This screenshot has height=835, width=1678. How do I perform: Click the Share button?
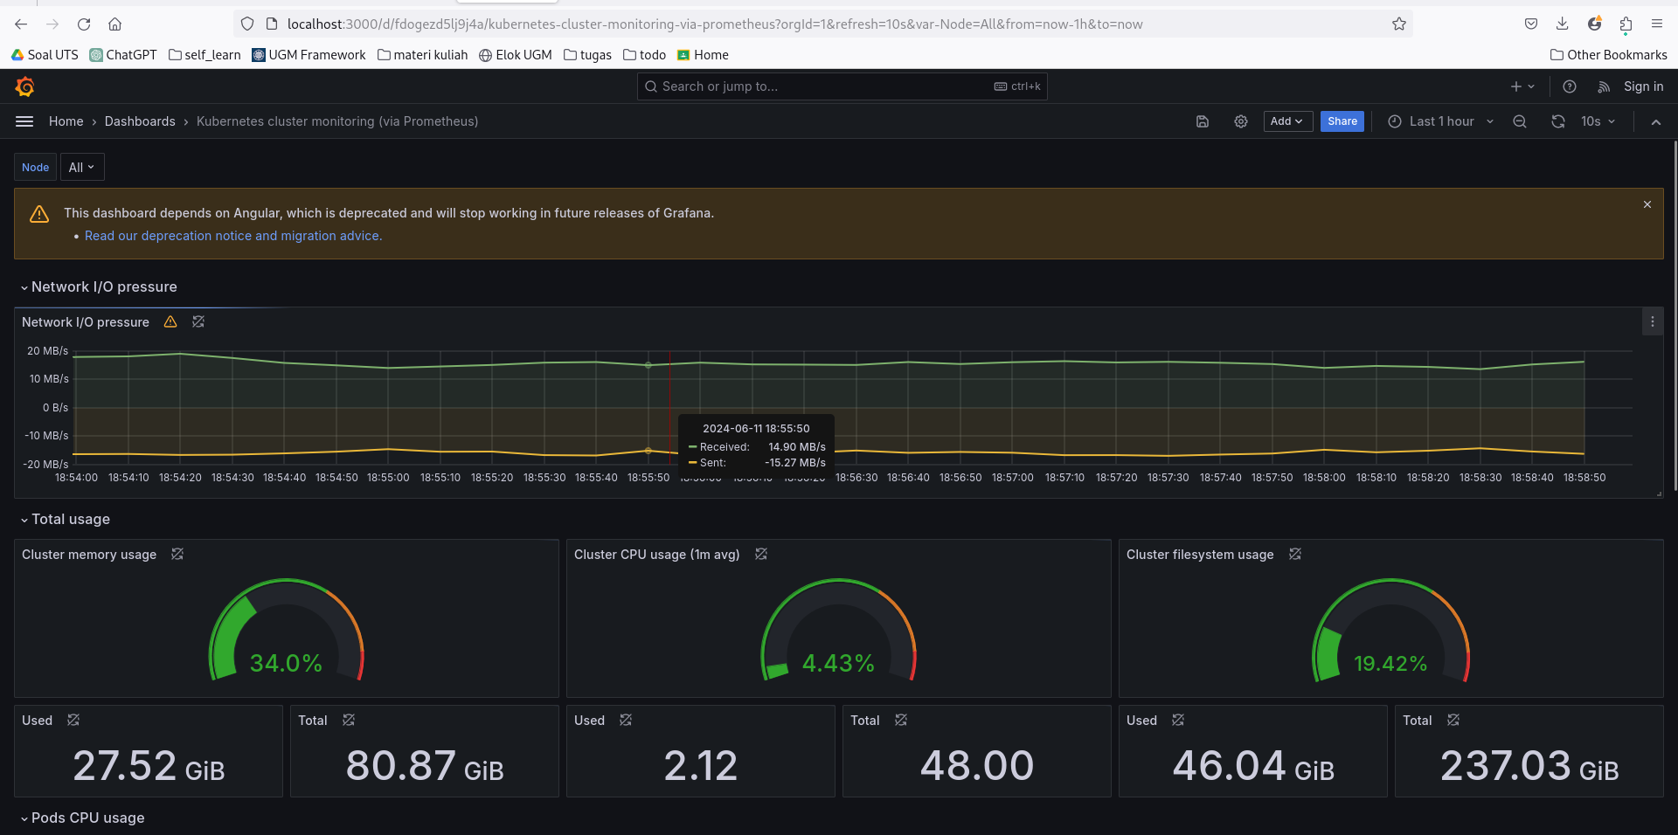[x=1342, y=121]
